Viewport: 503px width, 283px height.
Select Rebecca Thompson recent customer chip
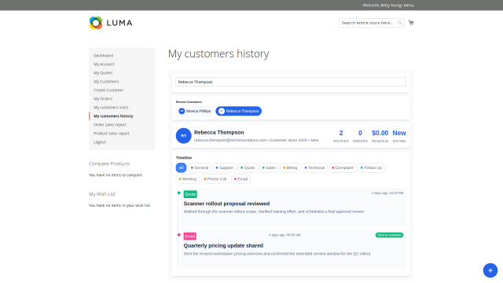(239, 111)
